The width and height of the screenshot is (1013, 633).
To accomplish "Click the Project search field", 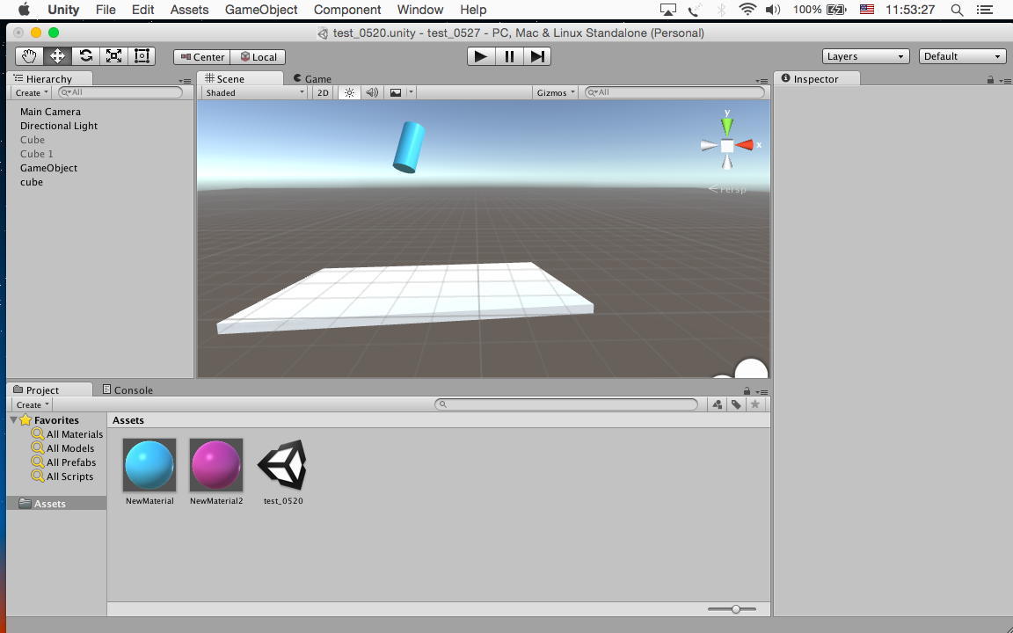I will (x=566, y=404).
